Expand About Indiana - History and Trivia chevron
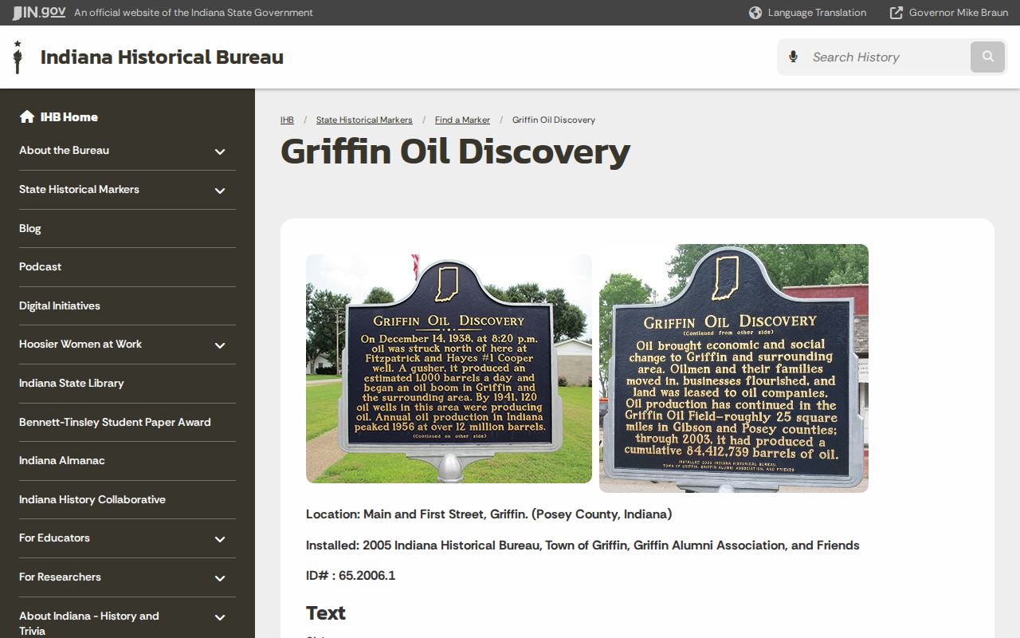The width and height of the screenshot is (1020, 638). [x=220, y=617]
